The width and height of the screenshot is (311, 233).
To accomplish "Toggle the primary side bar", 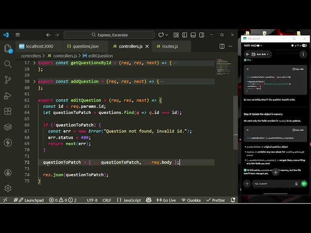I will [x=185, y=35].
